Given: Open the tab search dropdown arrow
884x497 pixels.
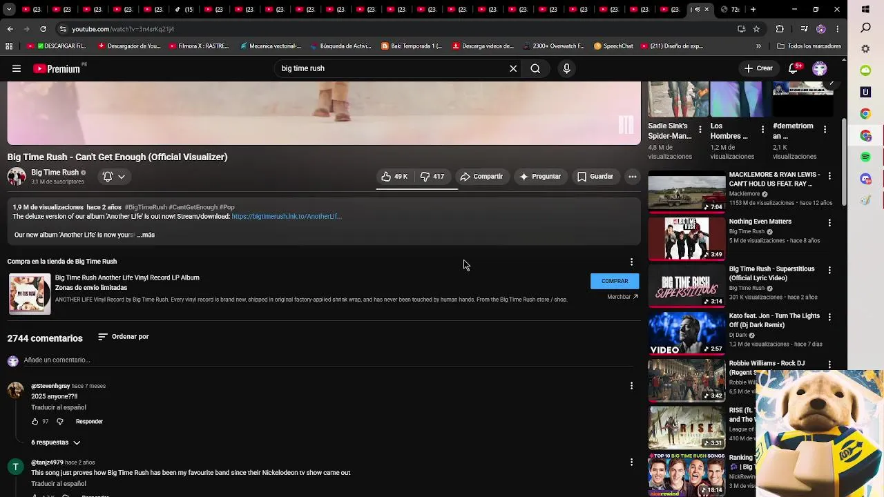Looking at the screenshot, I should tap(8, 10).
